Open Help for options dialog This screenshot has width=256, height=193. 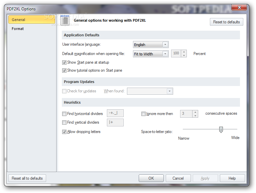click(232, 178)
